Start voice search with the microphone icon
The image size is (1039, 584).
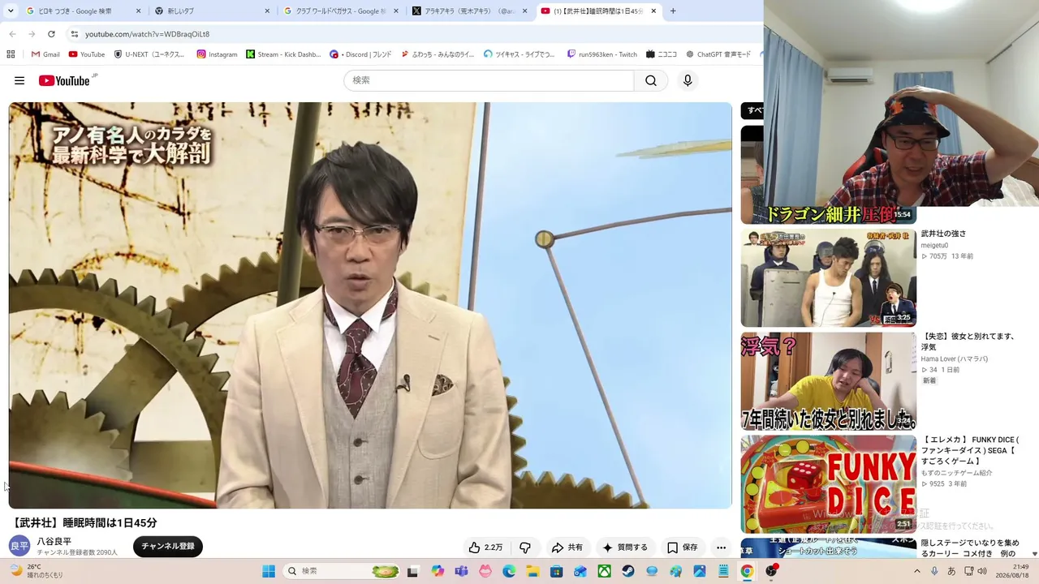[688, 80]
